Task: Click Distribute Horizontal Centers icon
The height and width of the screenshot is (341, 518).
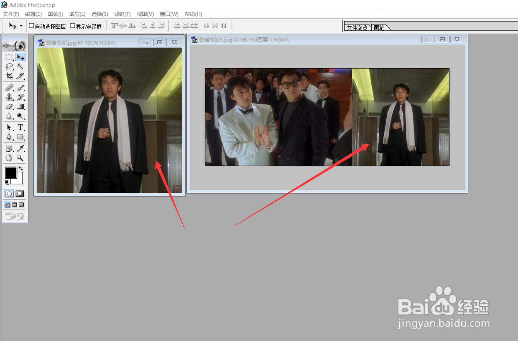Action: point(215,26)
